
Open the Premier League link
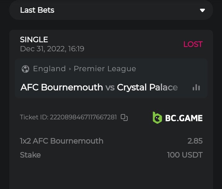105,69
